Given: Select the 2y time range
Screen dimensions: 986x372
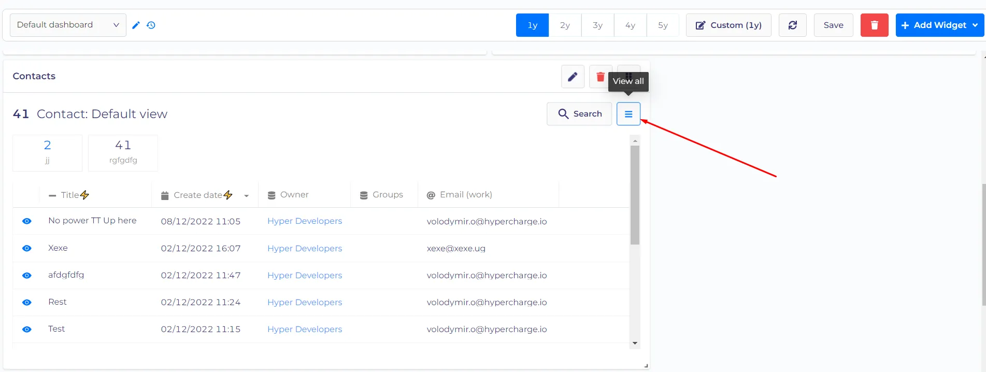Looking at the screenshot, I should click(565, 25).
